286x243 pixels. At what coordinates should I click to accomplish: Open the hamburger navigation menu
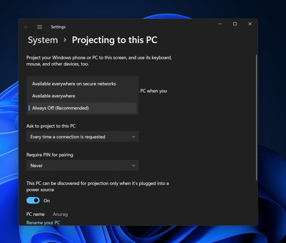click(x=40, y=27)
